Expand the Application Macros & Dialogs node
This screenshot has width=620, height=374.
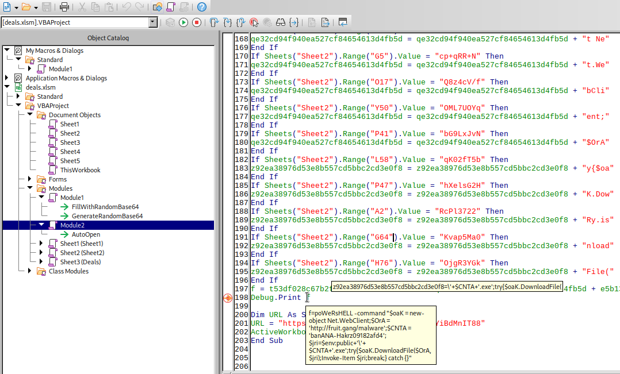7,78
